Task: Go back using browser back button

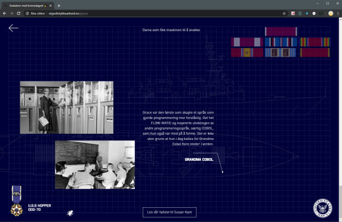Action: [x=5, y=14]
